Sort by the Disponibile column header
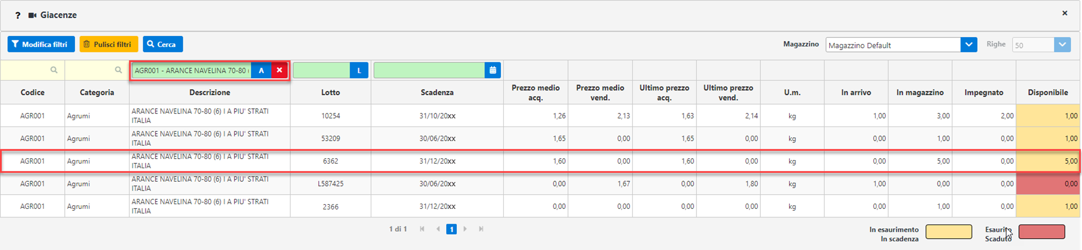The image size is (1082, 250). coord(1048,92)
